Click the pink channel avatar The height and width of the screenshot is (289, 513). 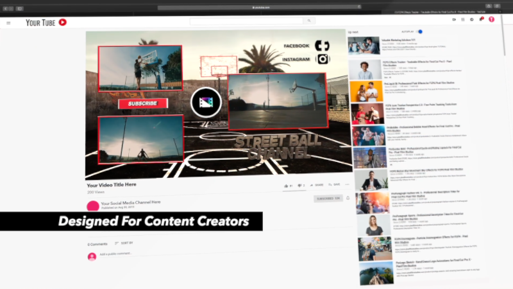tap(93, 206)
